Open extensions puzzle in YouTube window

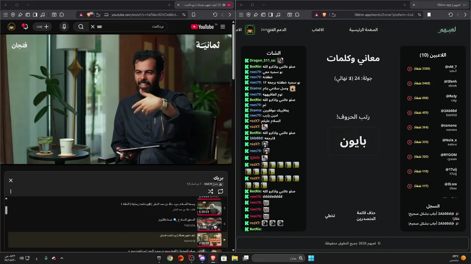61,15
